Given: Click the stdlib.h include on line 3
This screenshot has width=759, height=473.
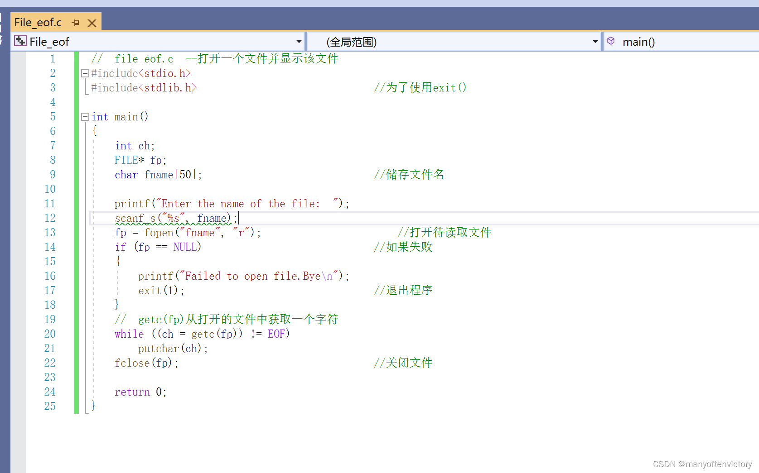Looking at the screenshot, I should (x=144, y=88).
